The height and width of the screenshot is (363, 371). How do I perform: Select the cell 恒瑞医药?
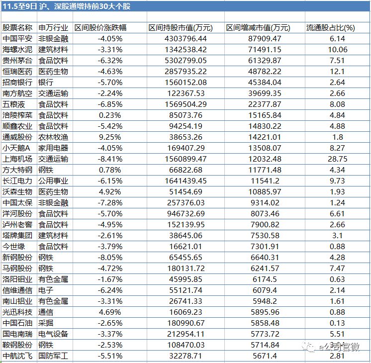click(17, 71)
